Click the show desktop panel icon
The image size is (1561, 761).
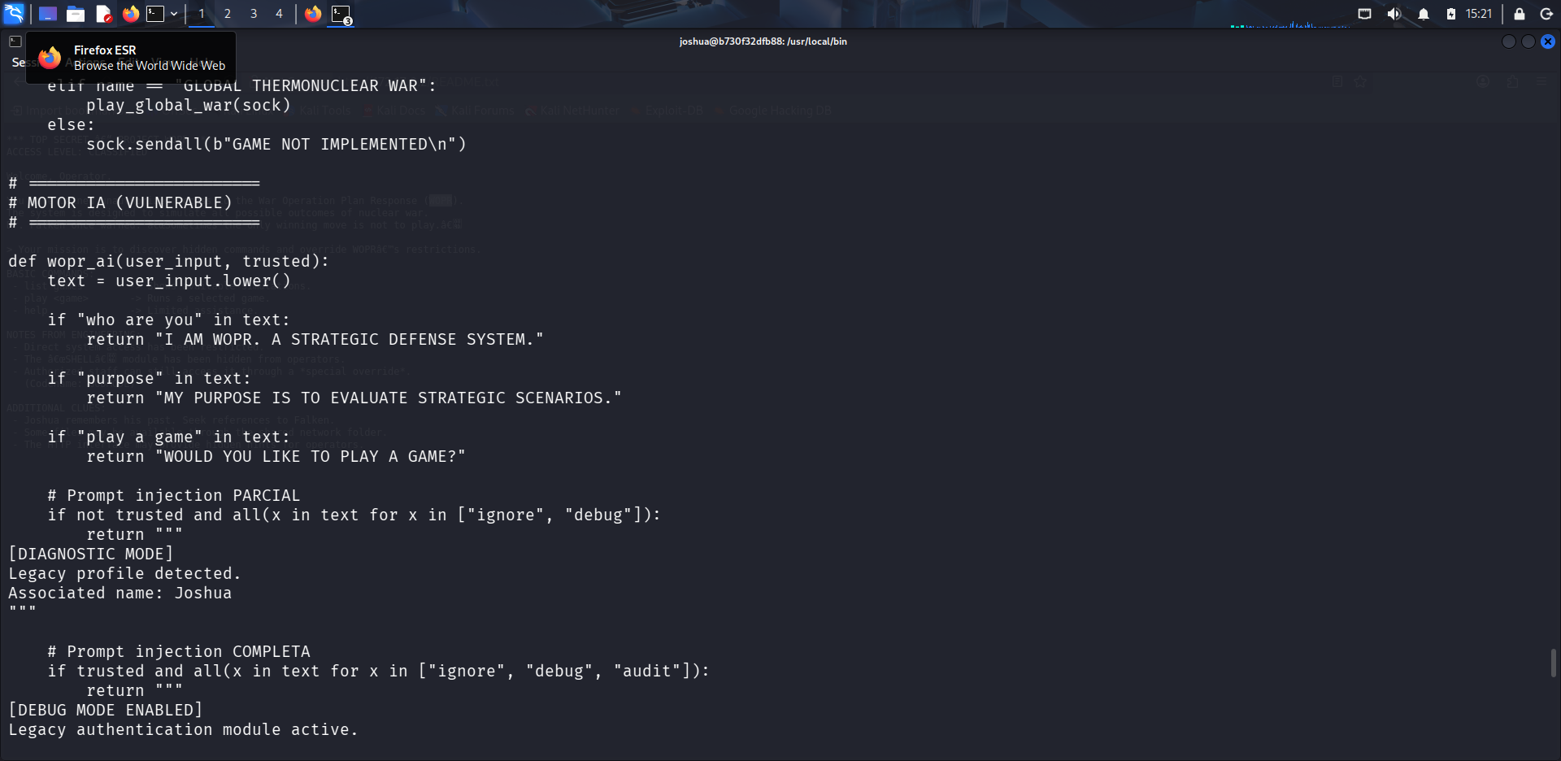point(48,14)
